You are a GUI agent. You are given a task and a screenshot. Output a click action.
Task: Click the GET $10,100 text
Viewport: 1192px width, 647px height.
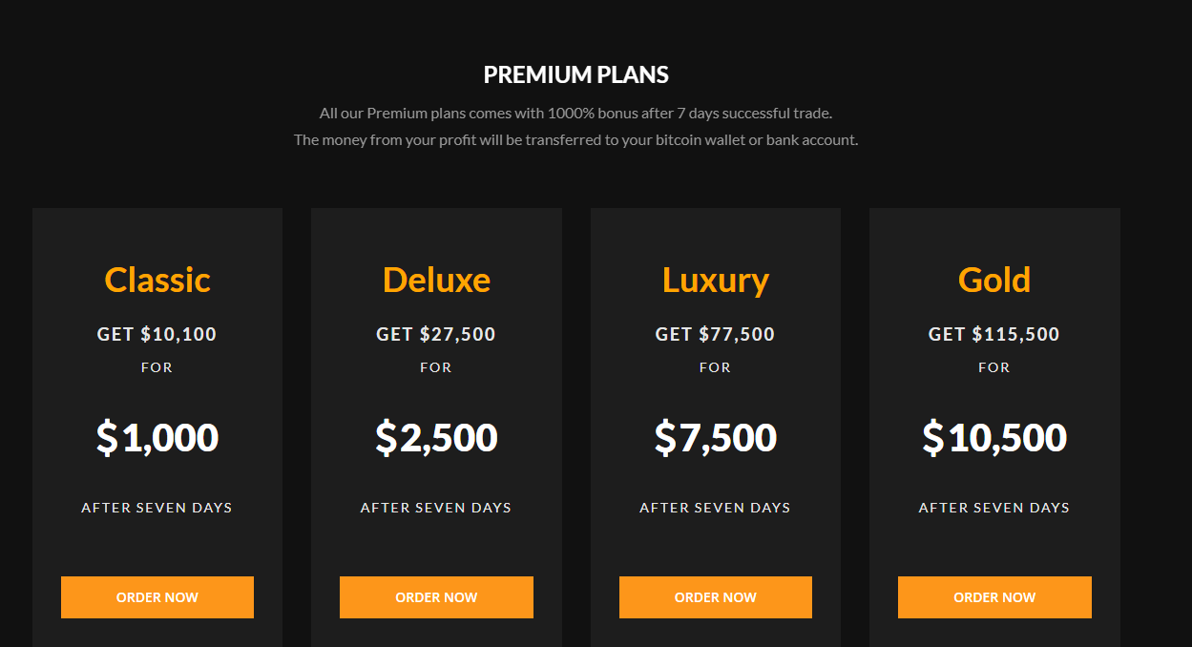click(x=157, y=335)
